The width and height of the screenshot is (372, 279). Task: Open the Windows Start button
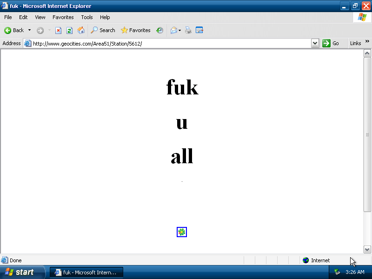pos(22,272)
